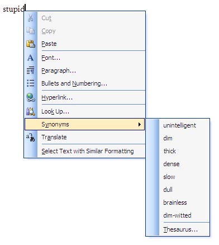Screen dimensions: 219x245
Task: Click the Font letter A icon
Action: pos(31,58)
